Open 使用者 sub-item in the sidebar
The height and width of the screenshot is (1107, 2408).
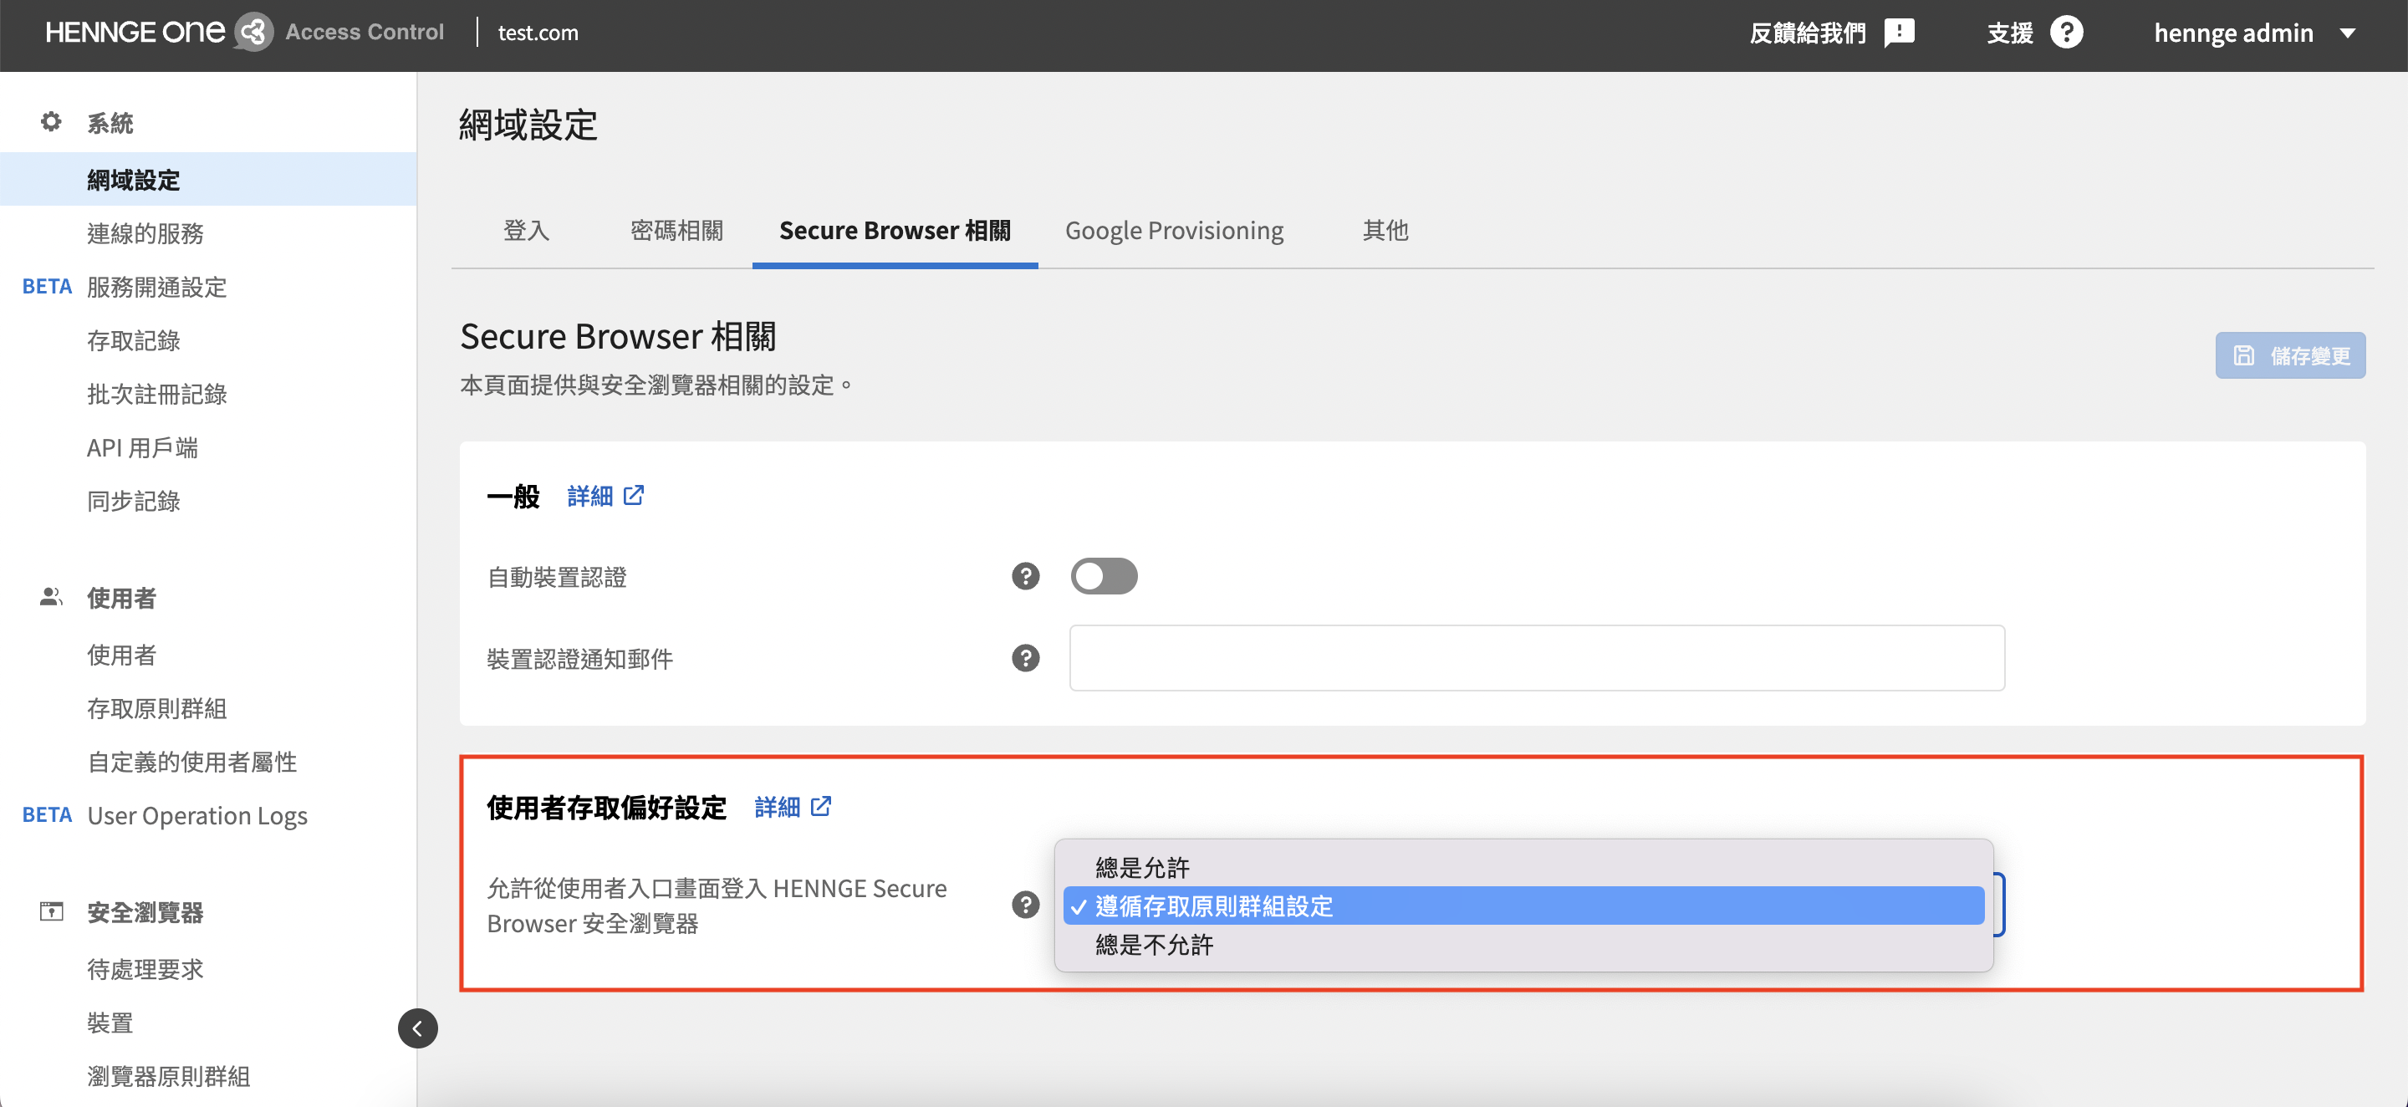click(121, 655)
